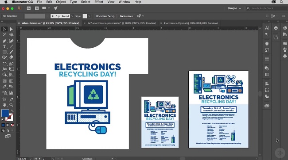The width and height of the screenshot is (288, 160).
Task: Pick the Shape Builder tool
Action: (x=4, y=75)
